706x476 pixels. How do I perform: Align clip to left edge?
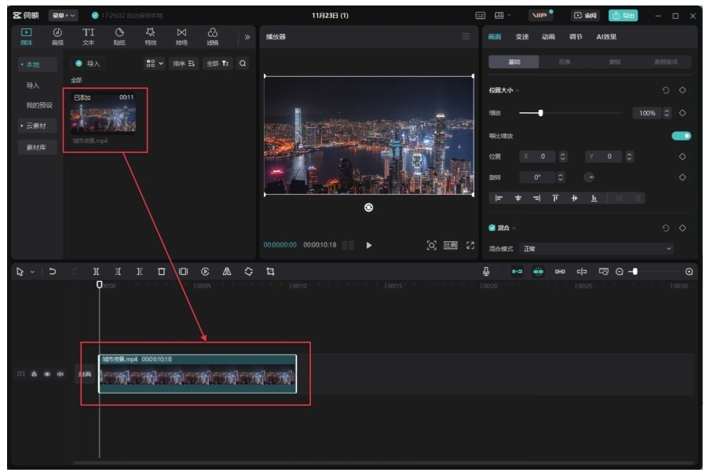pos(499,198)
